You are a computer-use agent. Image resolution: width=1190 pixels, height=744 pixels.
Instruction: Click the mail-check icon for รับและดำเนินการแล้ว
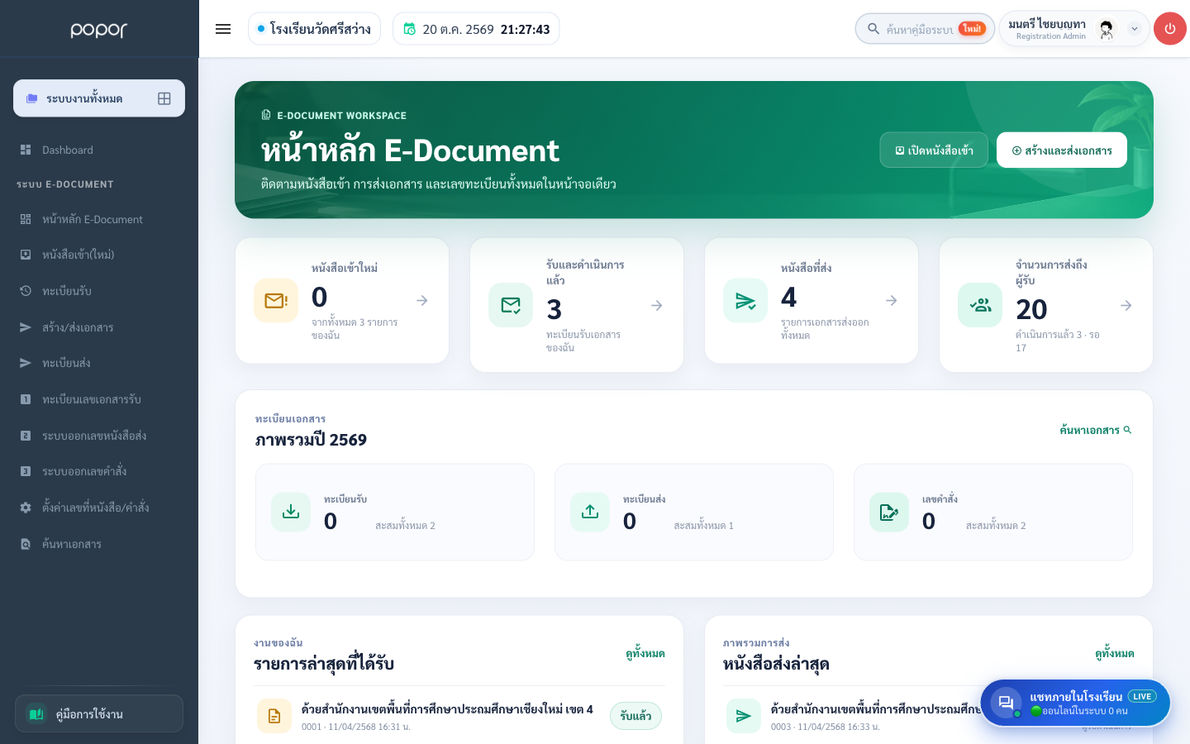pyautogui.click(x=511, y=306)
